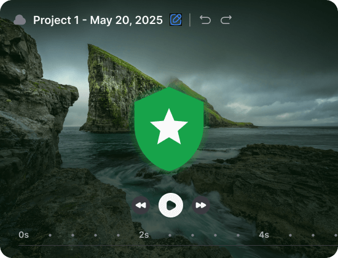Click the cloud sync status icon
This screenshot has height=258, width=338.
coord(20,20)
